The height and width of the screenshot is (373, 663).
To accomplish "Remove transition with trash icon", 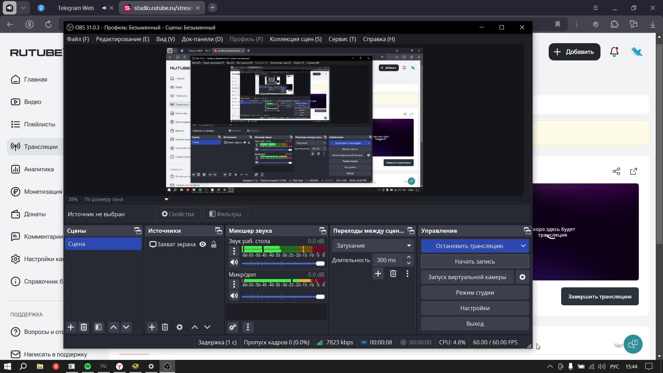I will 393,274.
